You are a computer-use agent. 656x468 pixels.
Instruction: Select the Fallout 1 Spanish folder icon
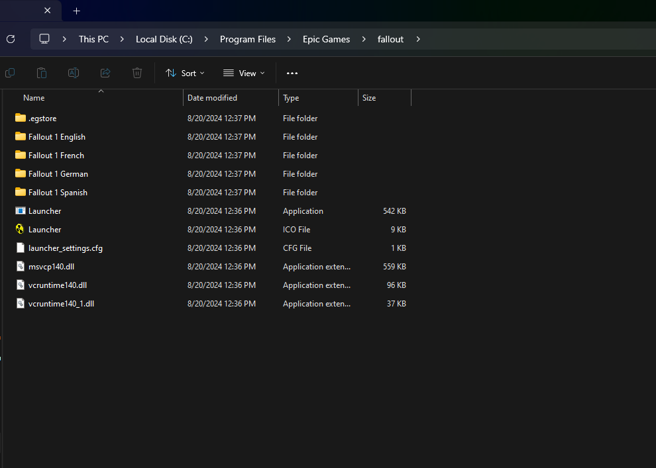pos(21,192)
